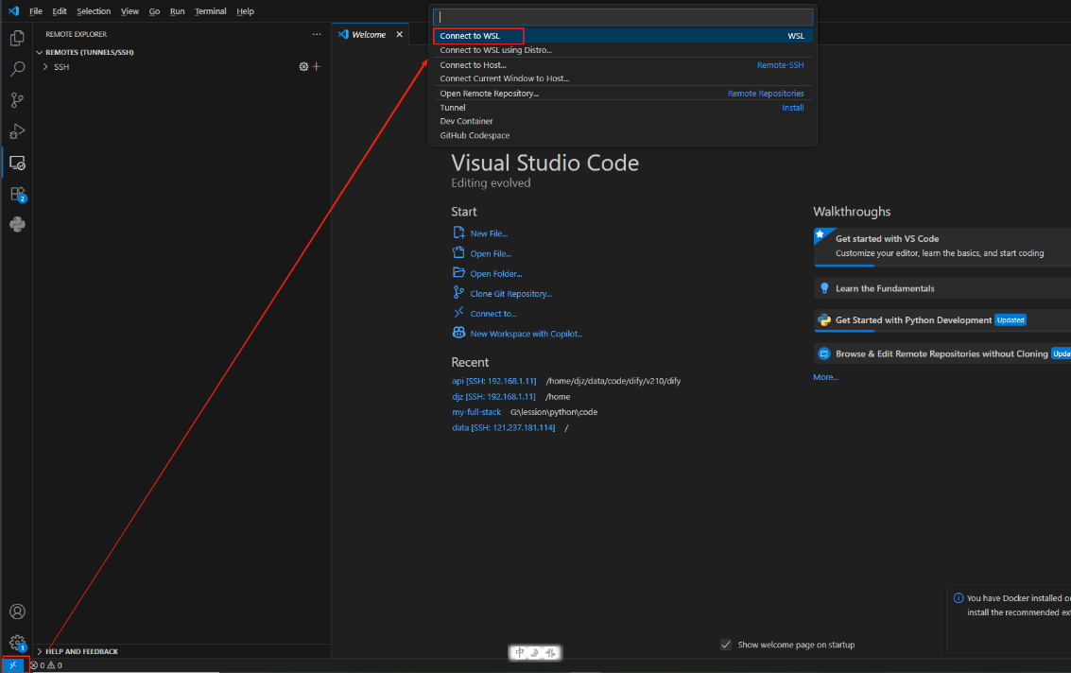Open errors and warnings status indicator
This screenshot has height=673, width=1071.
click(45, 665)
